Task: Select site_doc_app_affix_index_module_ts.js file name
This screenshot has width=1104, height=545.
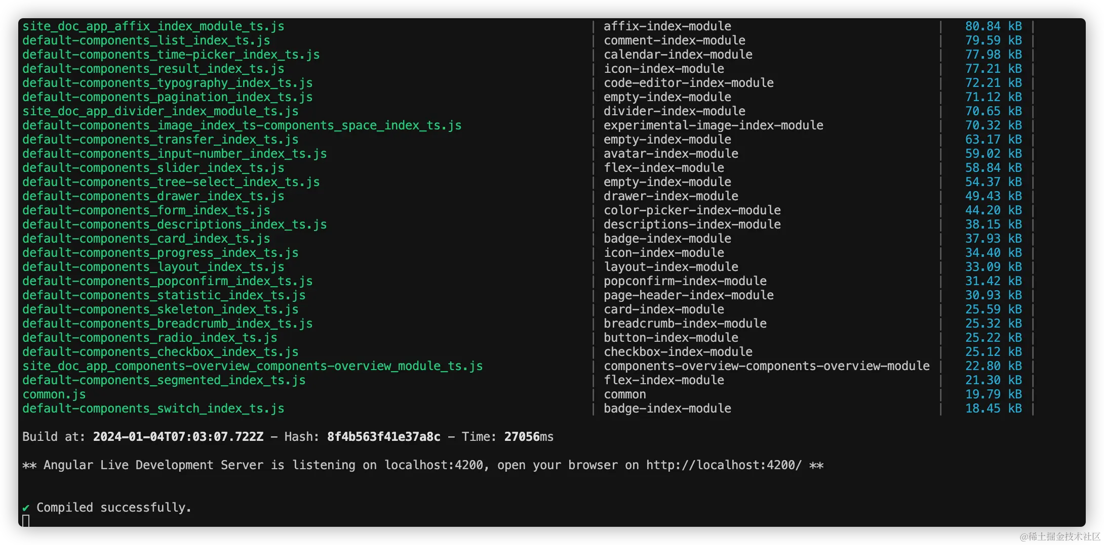Action: tap(153, 26)
